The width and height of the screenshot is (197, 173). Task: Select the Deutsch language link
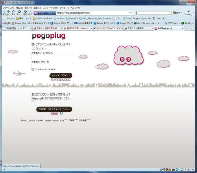[48, 120]
